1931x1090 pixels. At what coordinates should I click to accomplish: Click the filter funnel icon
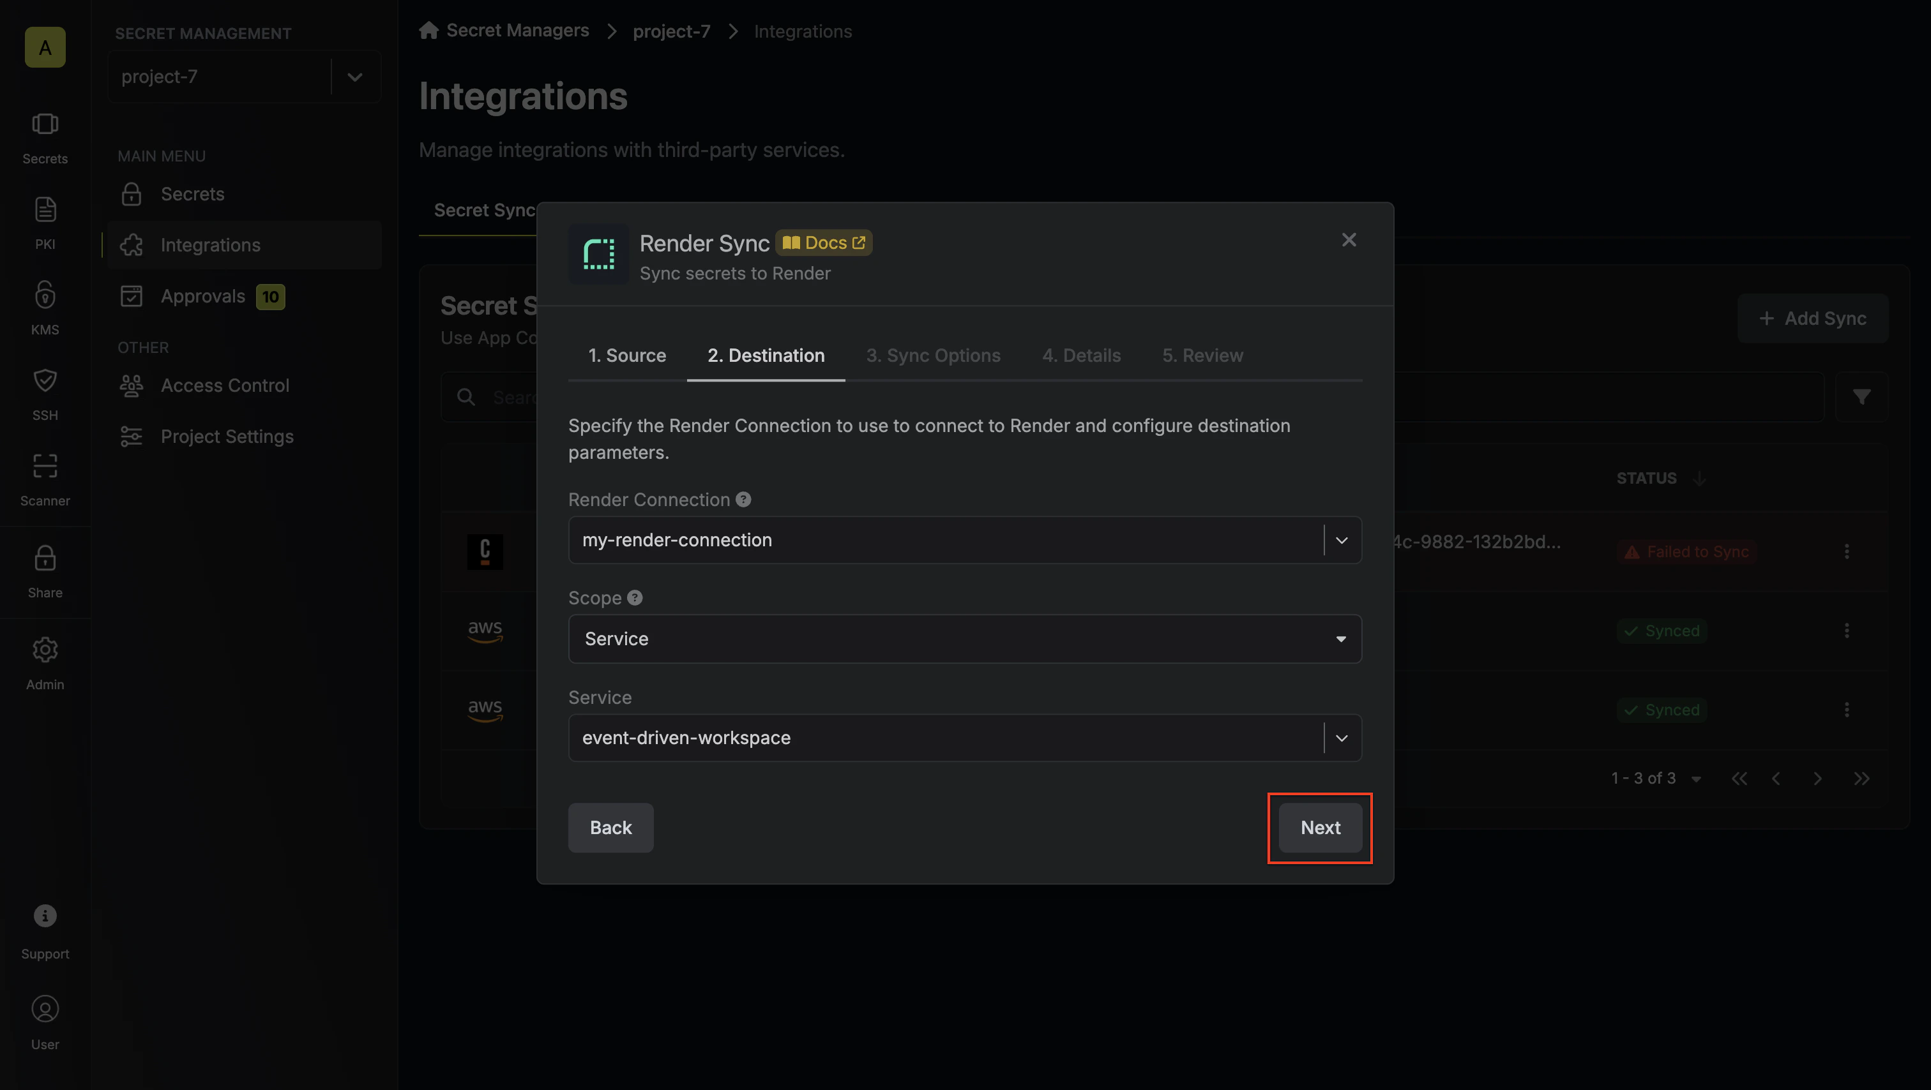(1861, 397)
